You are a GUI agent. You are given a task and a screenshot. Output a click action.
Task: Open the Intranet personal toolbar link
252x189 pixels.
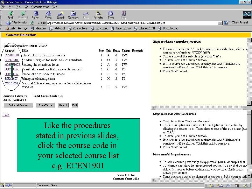coord(145,28)
